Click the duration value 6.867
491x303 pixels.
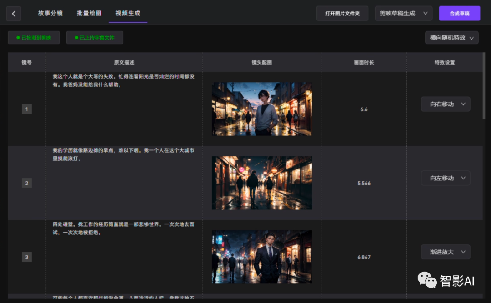tap(364, 257)
